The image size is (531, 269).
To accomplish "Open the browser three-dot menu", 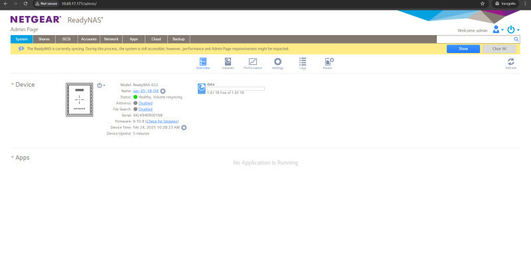I will [x=525, y=3].
